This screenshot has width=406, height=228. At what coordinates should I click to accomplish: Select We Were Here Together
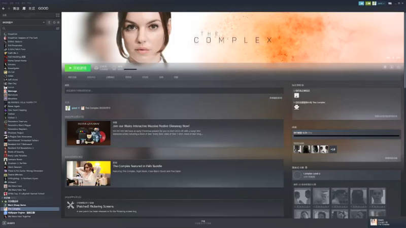click(19, 216)
